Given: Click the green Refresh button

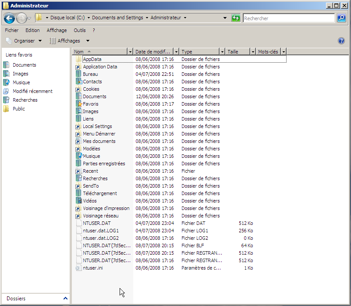Looking at the screenshot, I should click(x=236, y=18).
